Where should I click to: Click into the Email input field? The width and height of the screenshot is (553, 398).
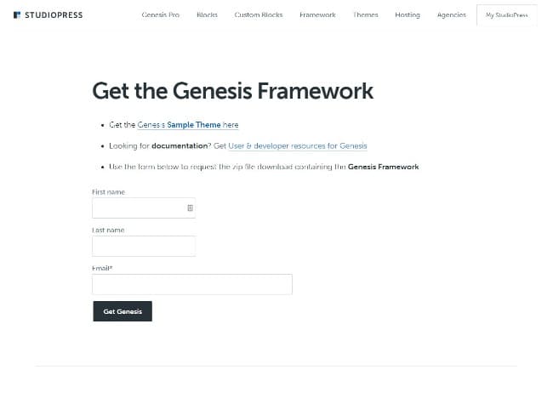coord(192,284)
